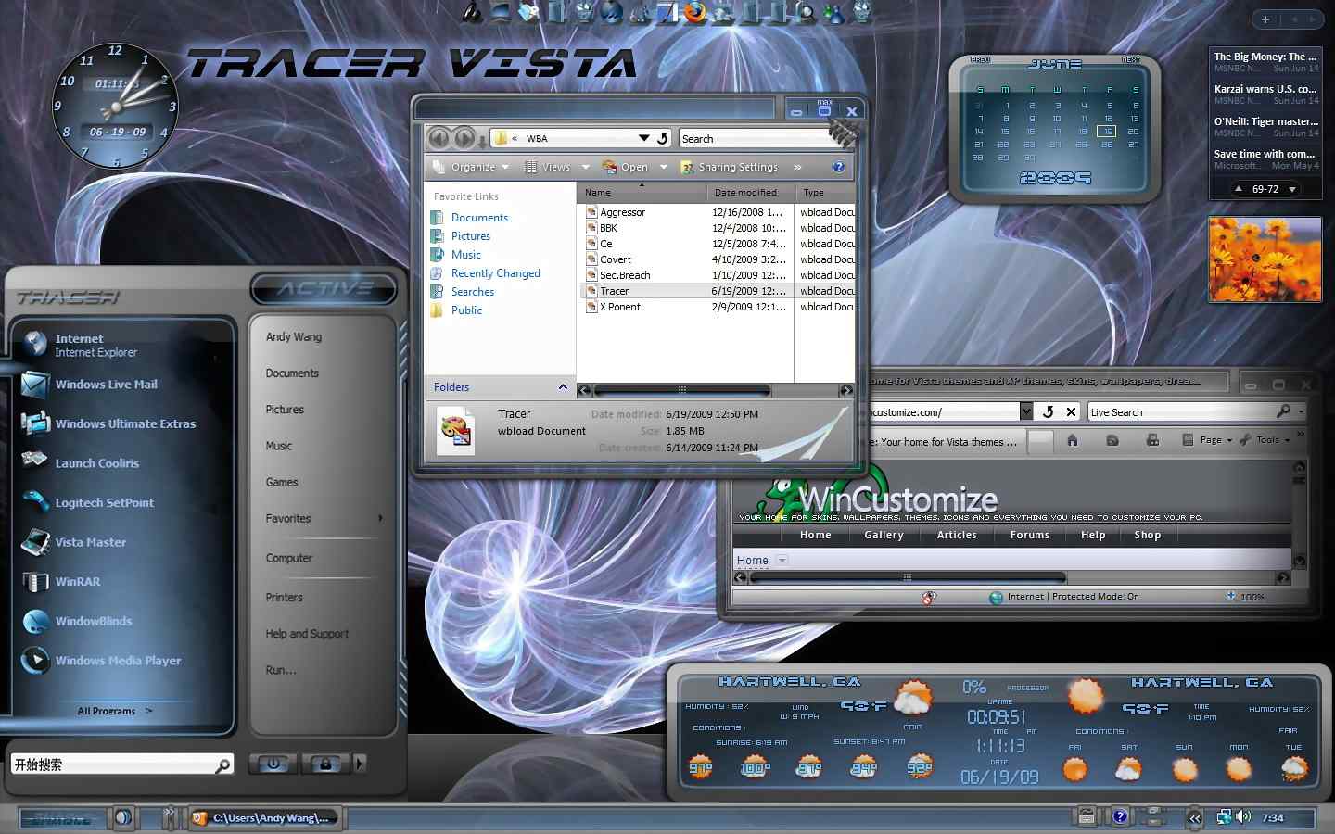Click the IE home icon
This screenshot has height=834, width=1335.
pyautogui.click(x=1073, y=440)
